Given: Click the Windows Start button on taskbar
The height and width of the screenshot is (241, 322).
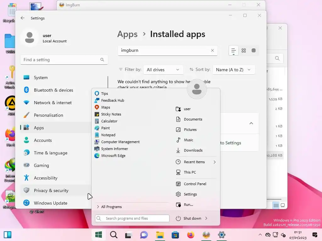Looking at the screenshot, I should coord(98,235).
